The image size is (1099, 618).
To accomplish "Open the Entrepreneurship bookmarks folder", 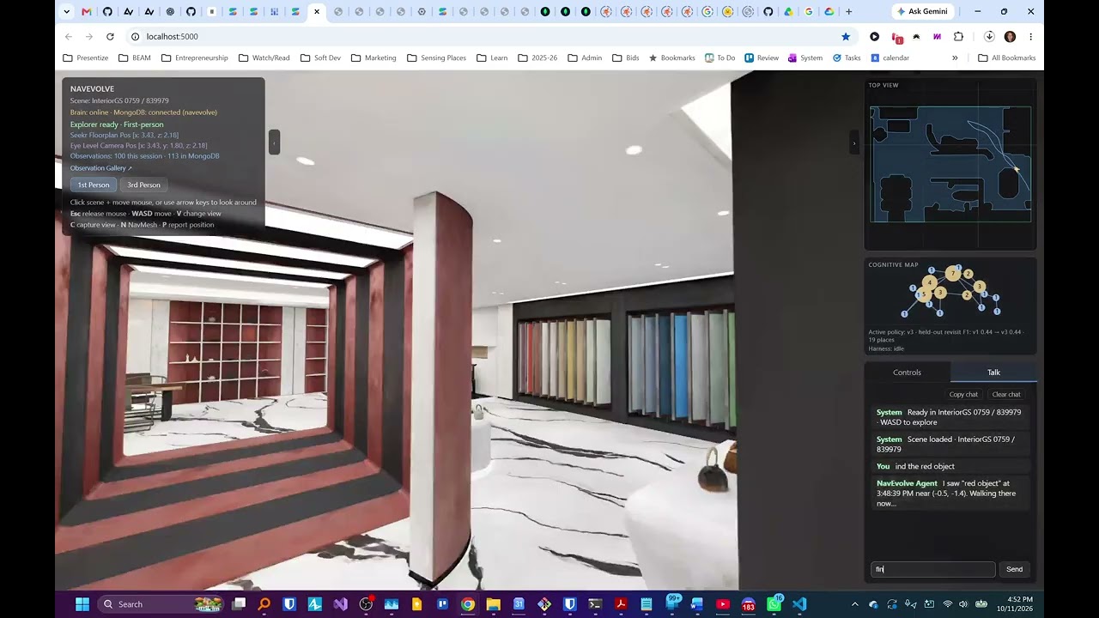I will [194, 58].
